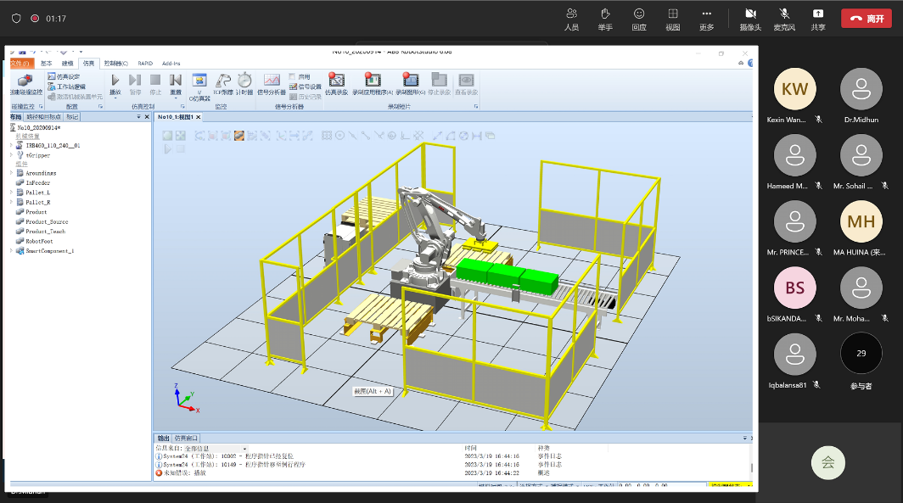Expand the Pallet_L tree node
Viewport: 903px width, 503px height.
pyautogui.click(x=12, y=193)
